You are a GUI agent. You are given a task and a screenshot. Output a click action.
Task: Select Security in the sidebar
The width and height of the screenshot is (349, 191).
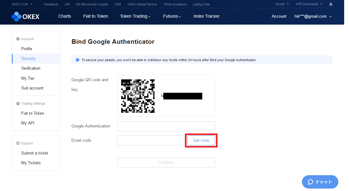[x=36, y=59]
